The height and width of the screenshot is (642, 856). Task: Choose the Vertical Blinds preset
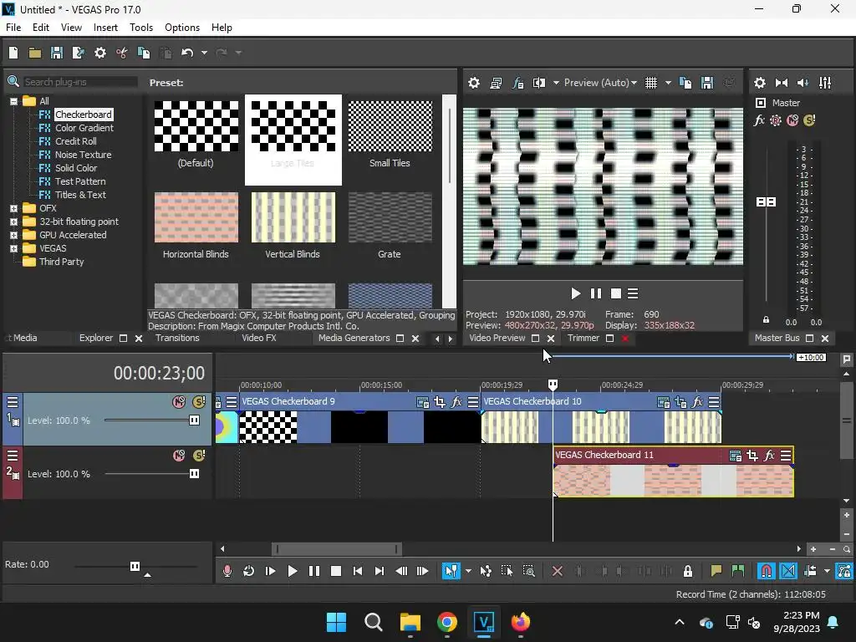coord(293,225)
